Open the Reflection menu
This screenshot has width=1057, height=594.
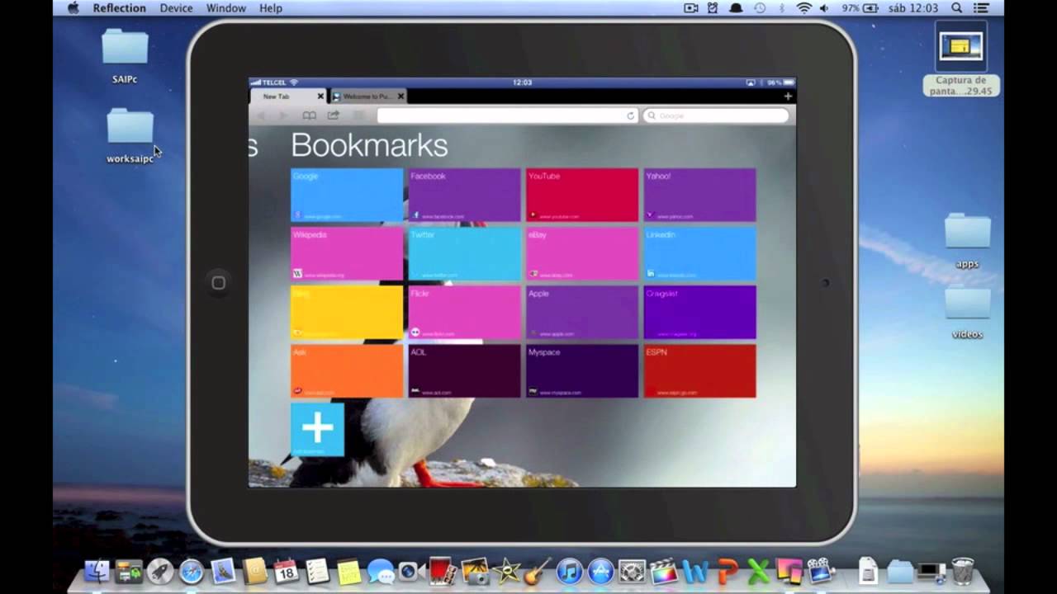click(119, 8)
